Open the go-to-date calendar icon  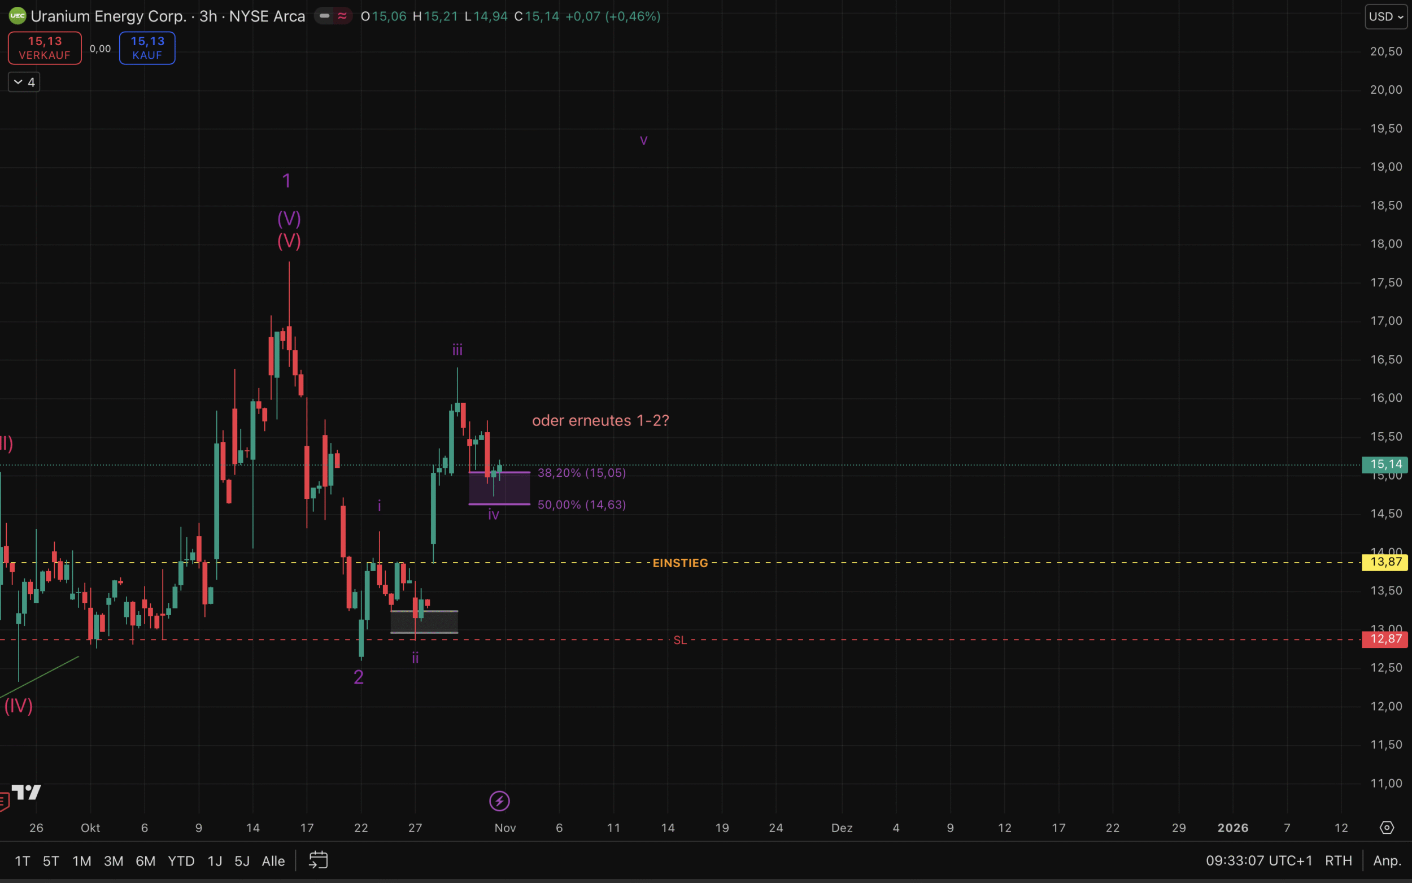tap(318, 860)
